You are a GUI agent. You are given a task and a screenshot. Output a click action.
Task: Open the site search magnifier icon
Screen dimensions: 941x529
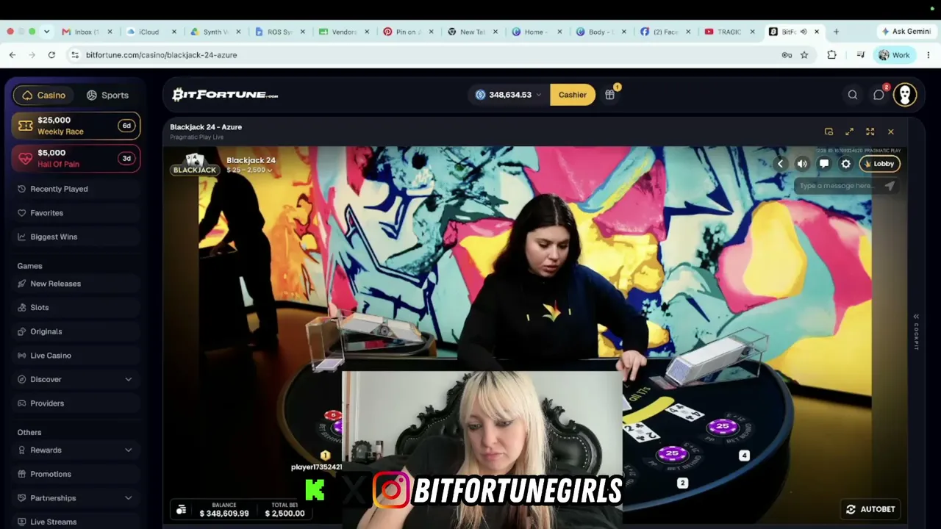pyautogui.click(x=853, y=95)
